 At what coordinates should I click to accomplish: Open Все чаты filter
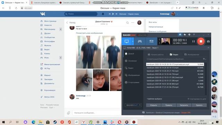pyautogui.click(x=153, y=22)
